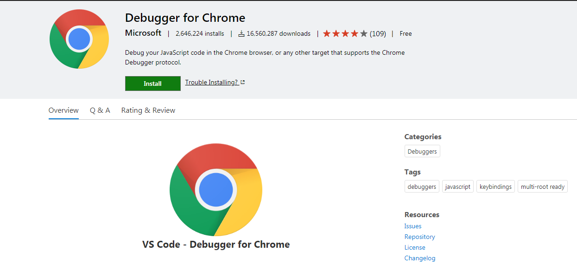Select the Debuggers category tag
Image resolution: width=577 pixels, height=264 pixels.
[422, 151]
